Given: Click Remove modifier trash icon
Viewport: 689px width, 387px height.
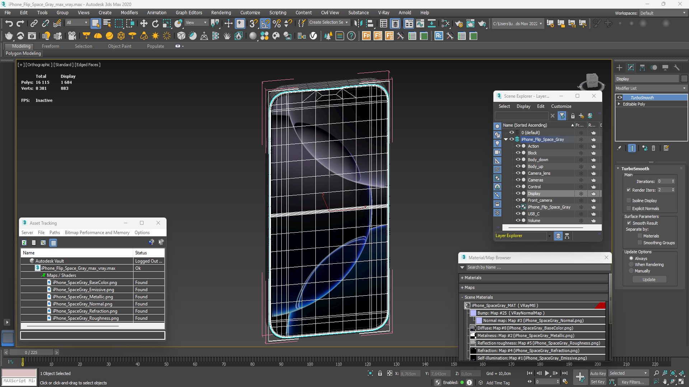Looking at the screenshot, I should click(x=653, y=148).
